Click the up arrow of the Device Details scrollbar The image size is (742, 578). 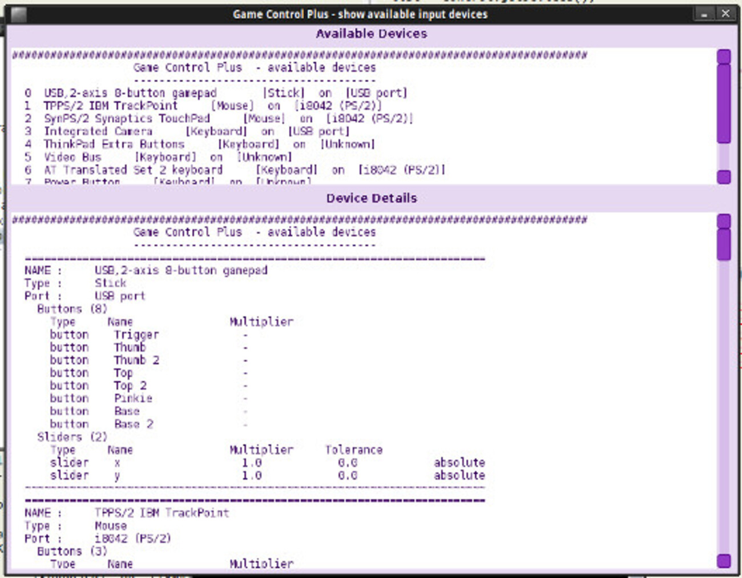point(724,221)
